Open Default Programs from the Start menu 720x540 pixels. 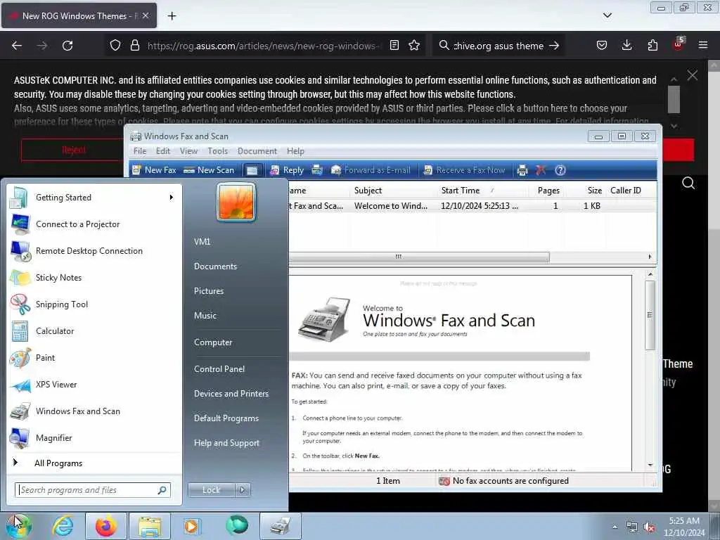tap(226, 418)
